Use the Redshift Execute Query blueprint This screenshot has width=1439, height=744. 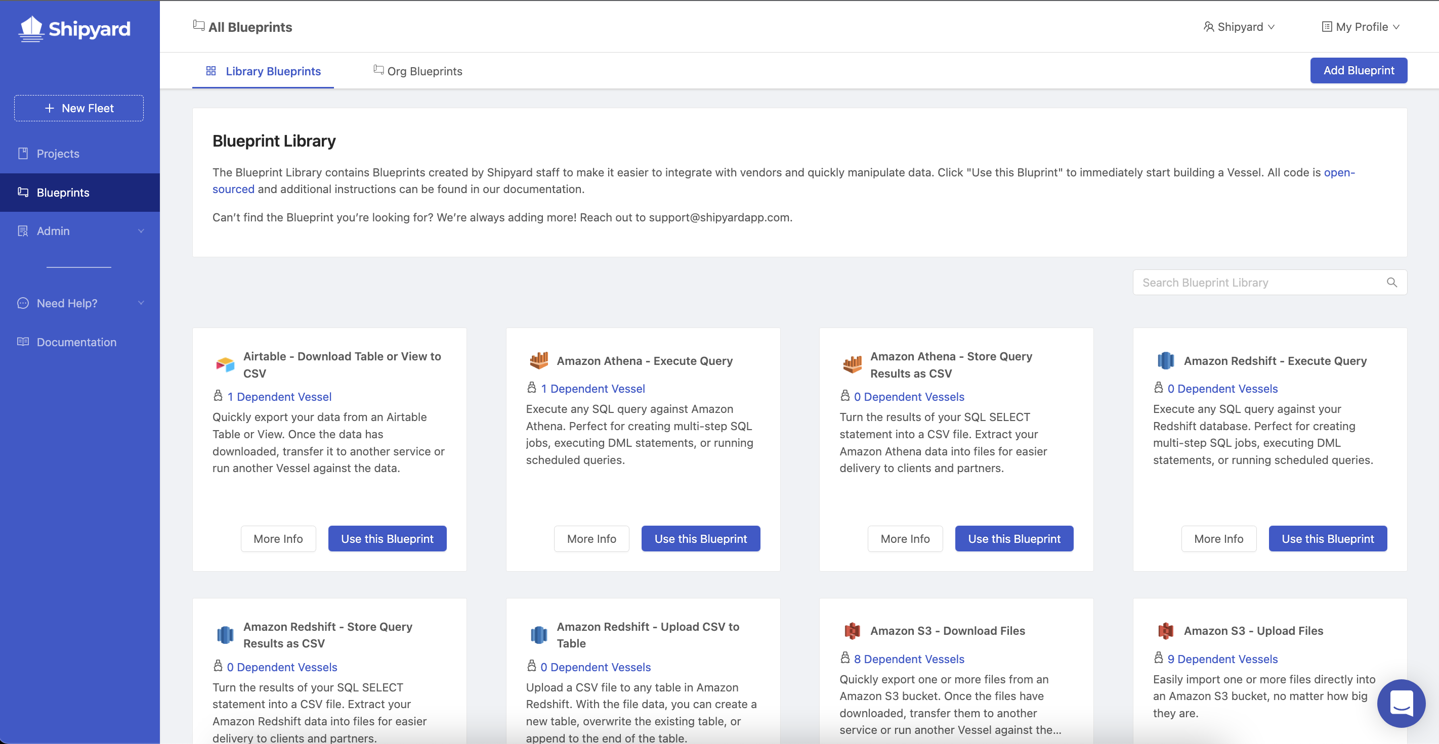click(x=1328, y=539)
